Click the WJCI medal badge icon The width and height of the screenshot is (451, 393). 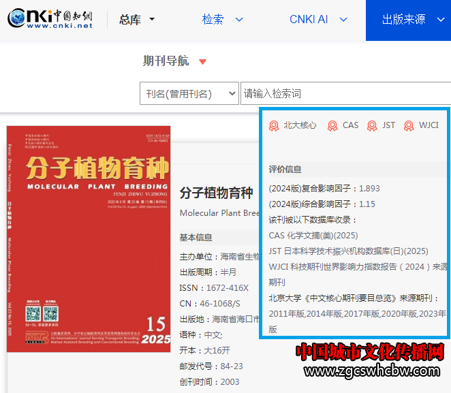click(x=409, y=125)
